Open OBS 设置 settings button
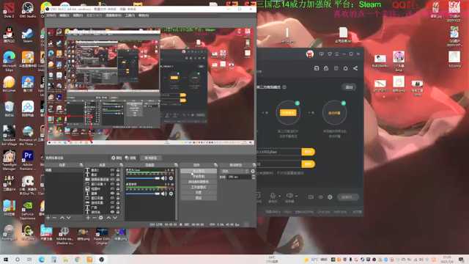The image size is (469, 264). [199, 192]
